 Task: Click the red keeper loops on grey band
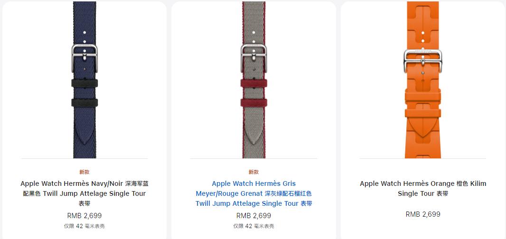click(253, 93)
